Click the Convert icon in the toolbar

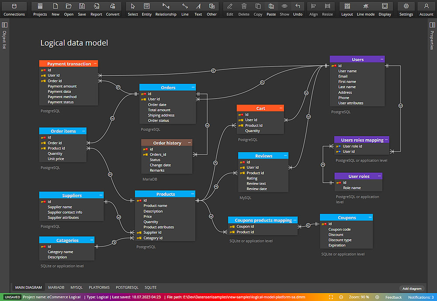tap(112, 9)
